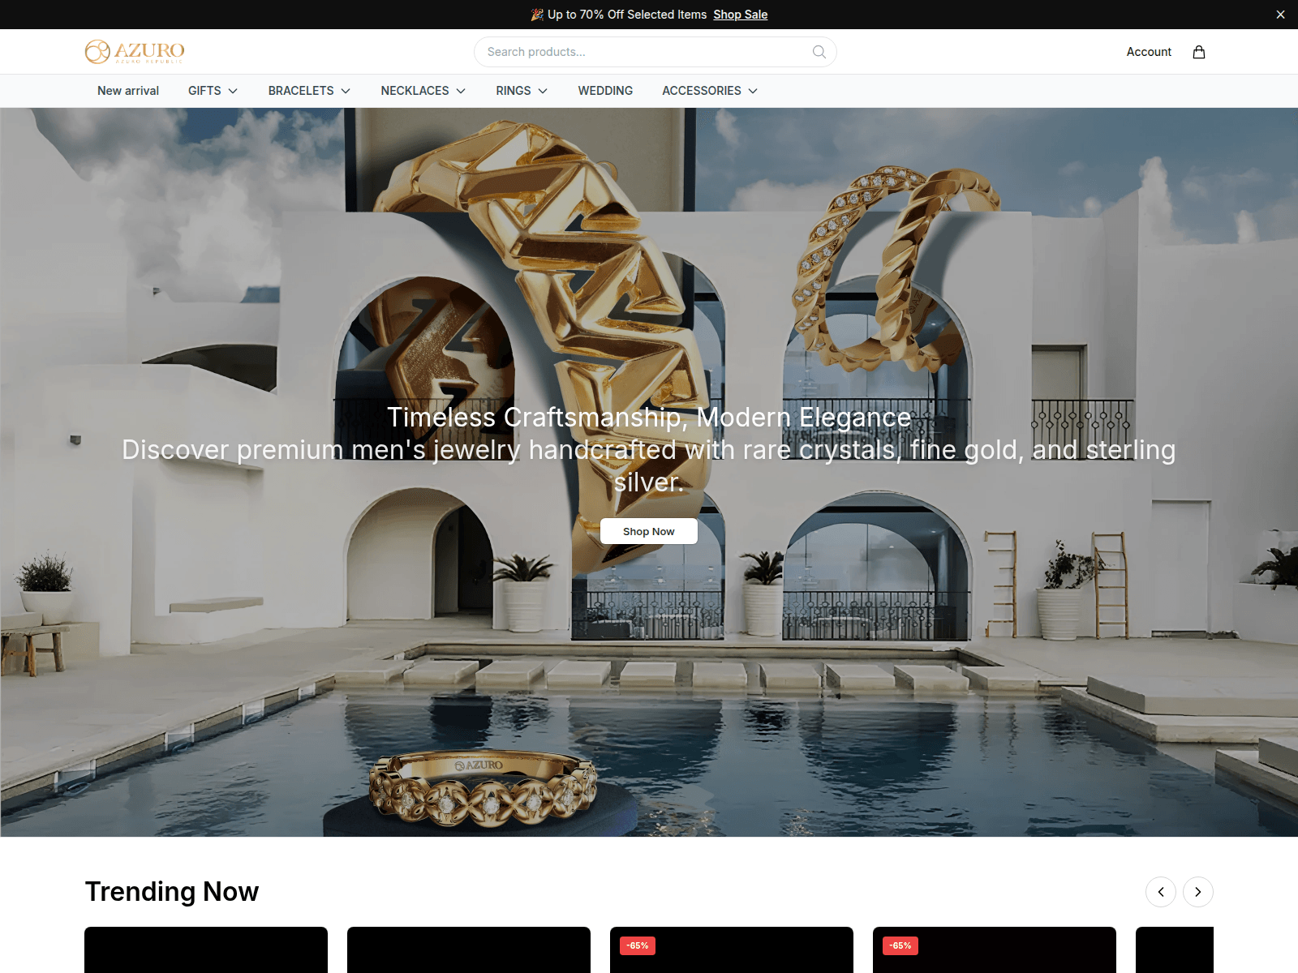1298x973 pixels.
Task: Open the shopping bag cart
Action: click(x=1199, y=52)
